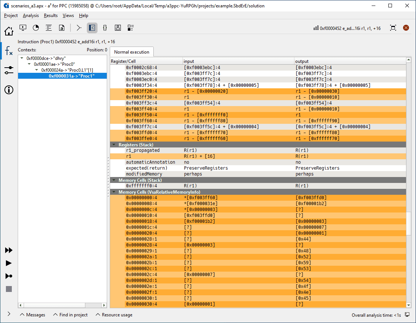Click table scrollbar down arrow
416x323 pixels.
(409, 305)
